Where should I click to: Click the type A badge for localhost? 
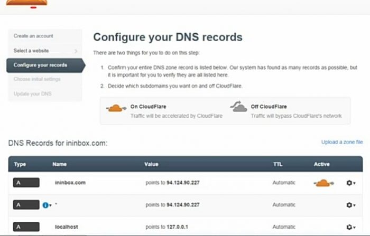click(26, 227)
